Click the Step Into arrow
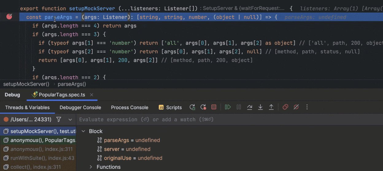The height and width of the screenshot is (171, 383). [260, 107]
